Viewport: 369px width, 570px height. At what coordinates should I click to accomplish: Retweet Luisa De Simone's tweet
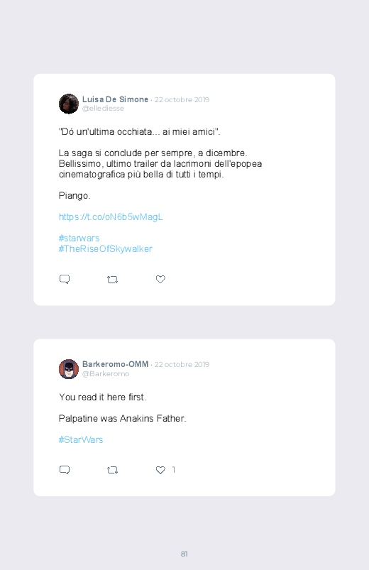pyautogui.click(x=112, y=280)
